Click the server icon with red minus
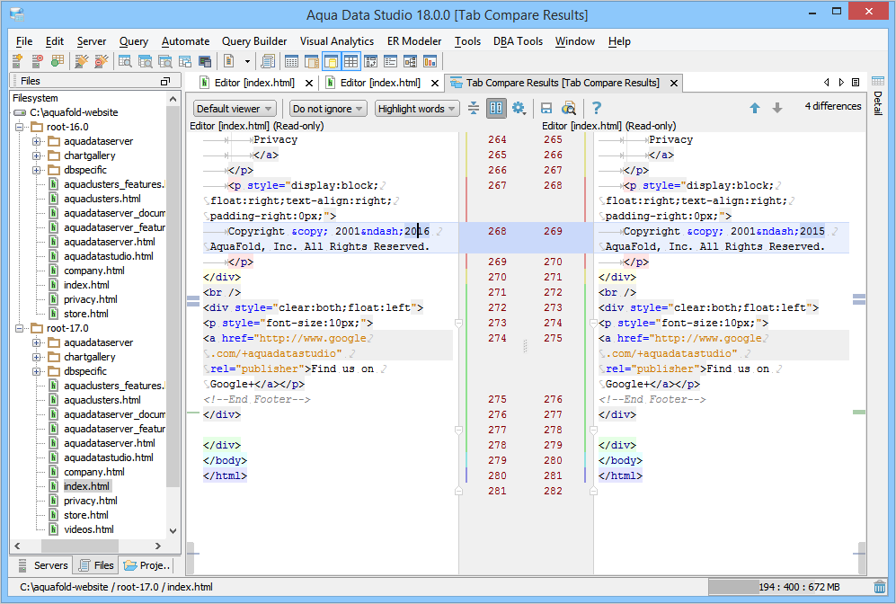 [38, 61]
